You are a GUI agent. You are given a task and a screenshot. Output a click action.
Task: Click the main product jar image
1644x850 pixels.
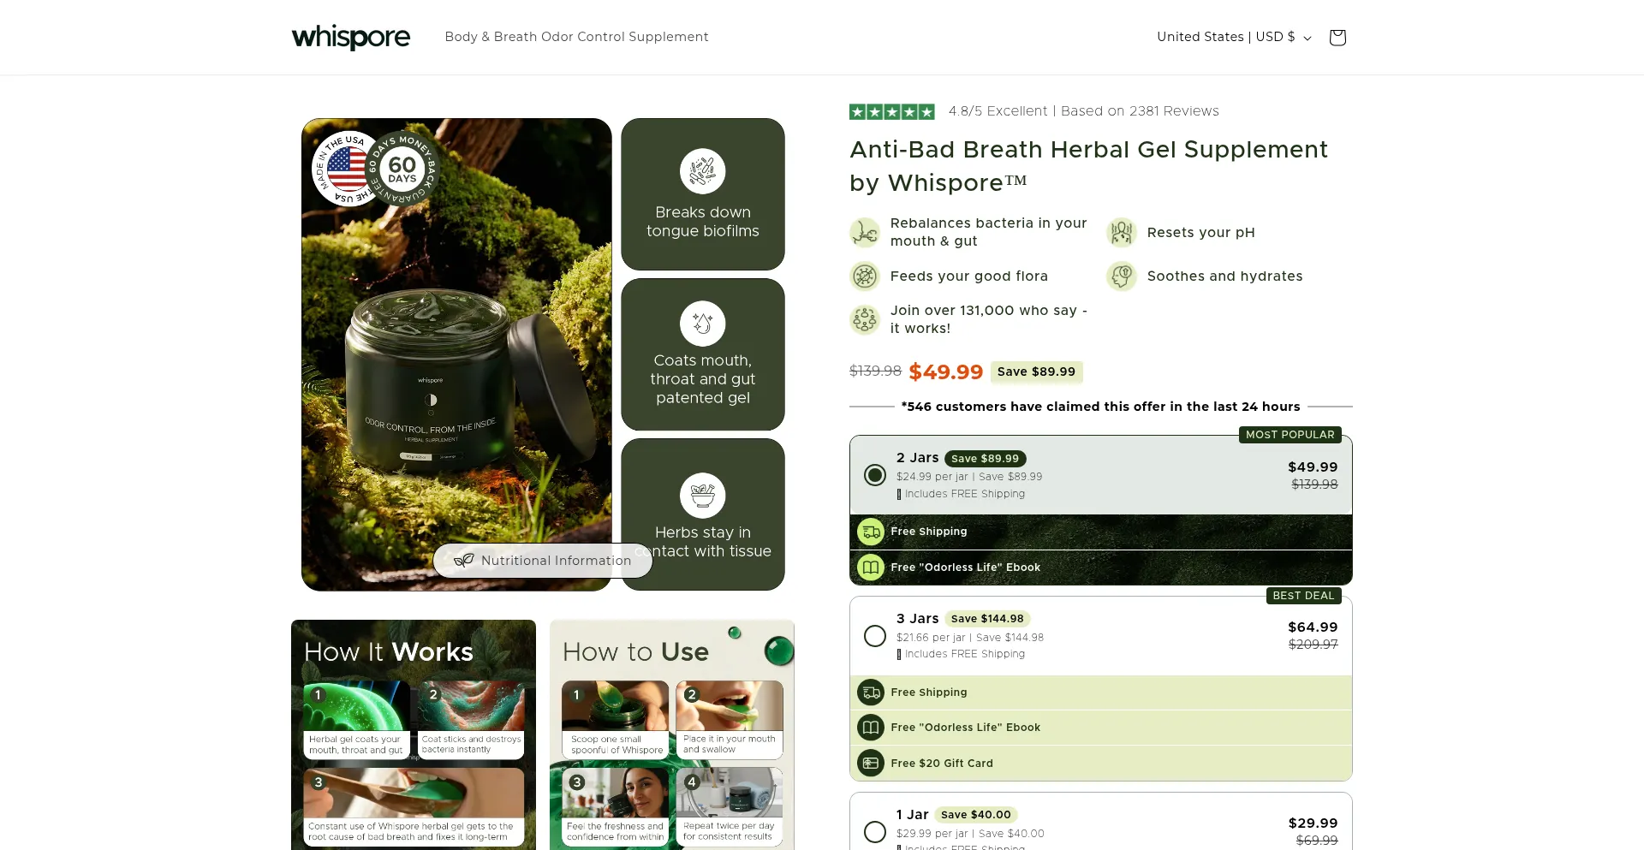[456, 354]
